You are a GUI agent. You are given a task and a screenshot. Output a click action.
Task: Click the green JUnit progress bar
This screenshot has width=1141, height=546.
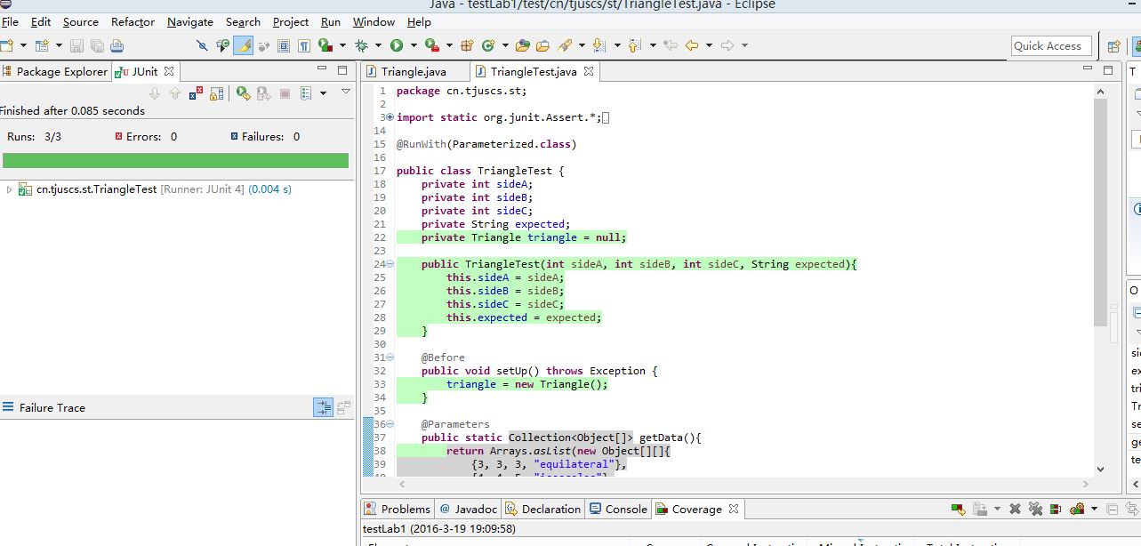tap(176, 160)
